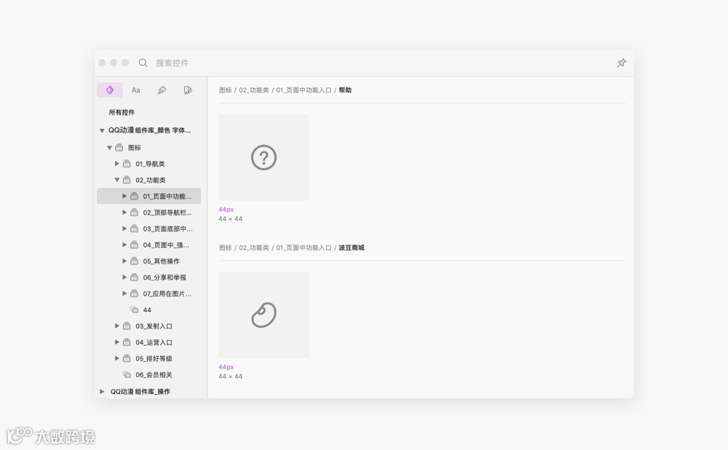
Task: Click the folder icon beside 06_分享和举报
Action: [134, 277]
